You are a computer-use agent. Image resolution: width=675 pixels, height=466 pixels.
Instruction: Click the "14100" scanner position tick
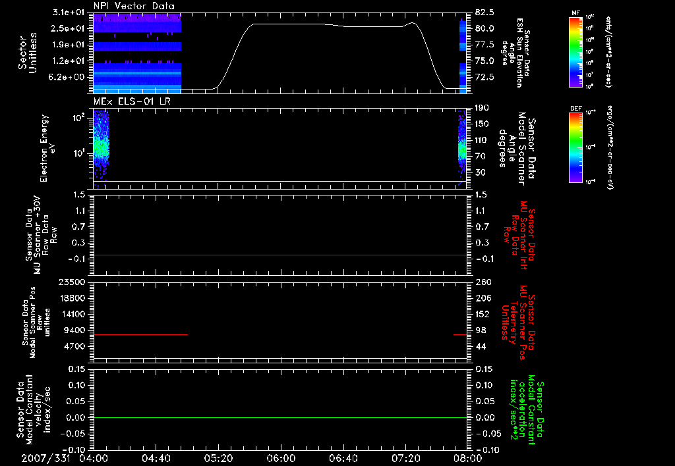(73, 314)
